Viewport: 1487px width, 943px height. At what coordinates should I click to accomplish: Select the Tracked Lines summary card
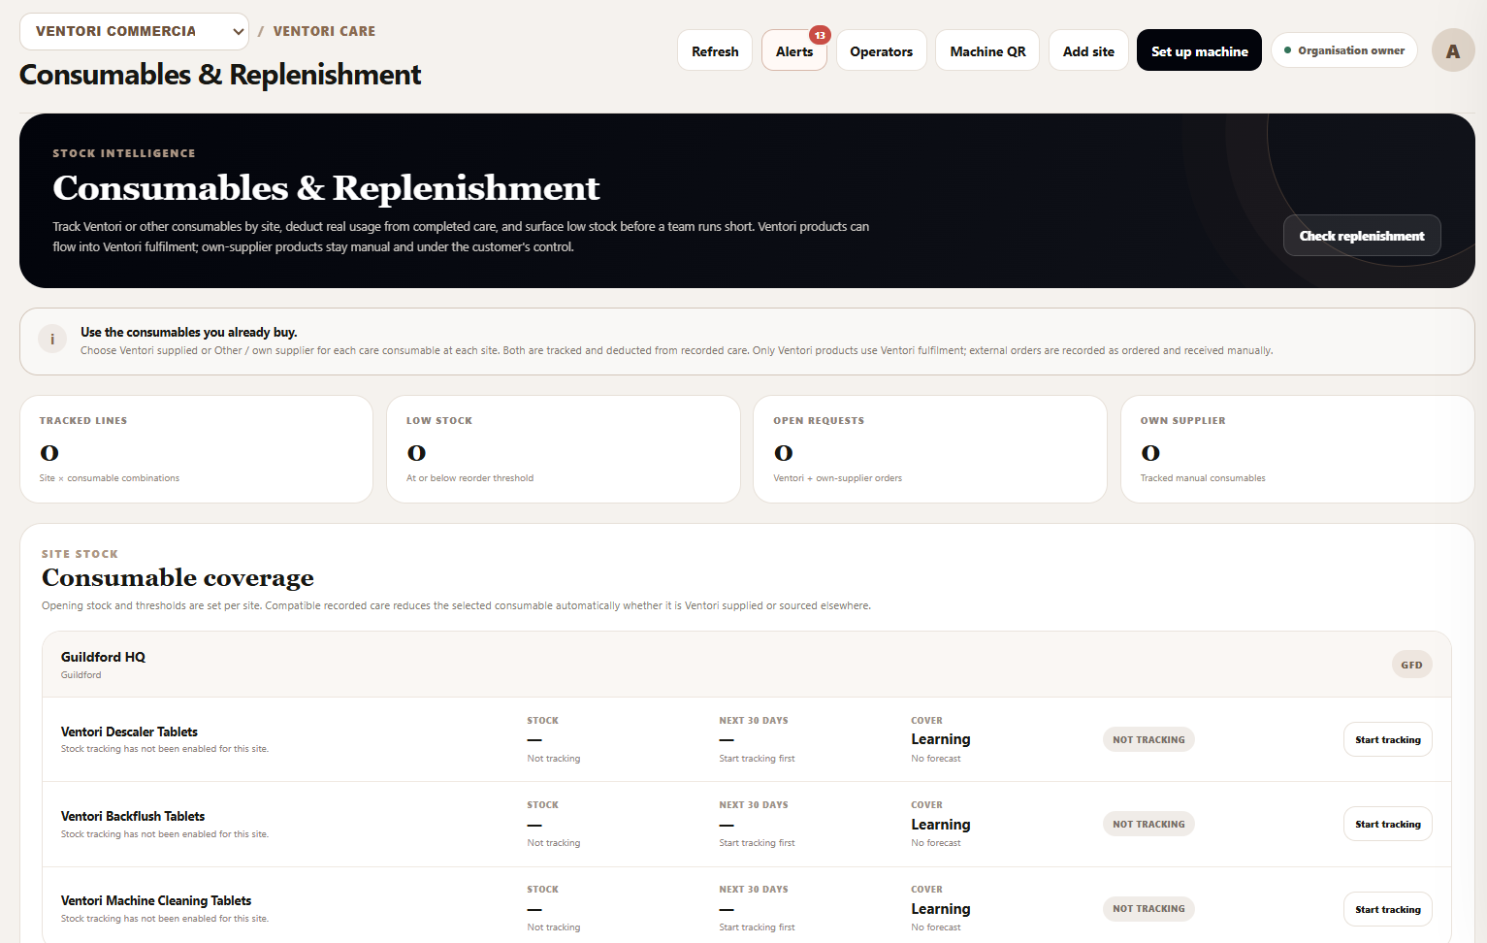point(196,449)
